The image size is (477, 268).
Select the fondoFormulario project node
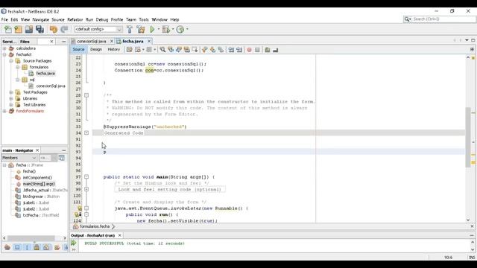coord(30,111)
